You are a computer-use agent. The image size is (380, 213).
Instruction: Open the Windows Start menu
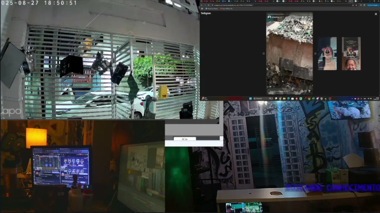click(x=250, y=99)
